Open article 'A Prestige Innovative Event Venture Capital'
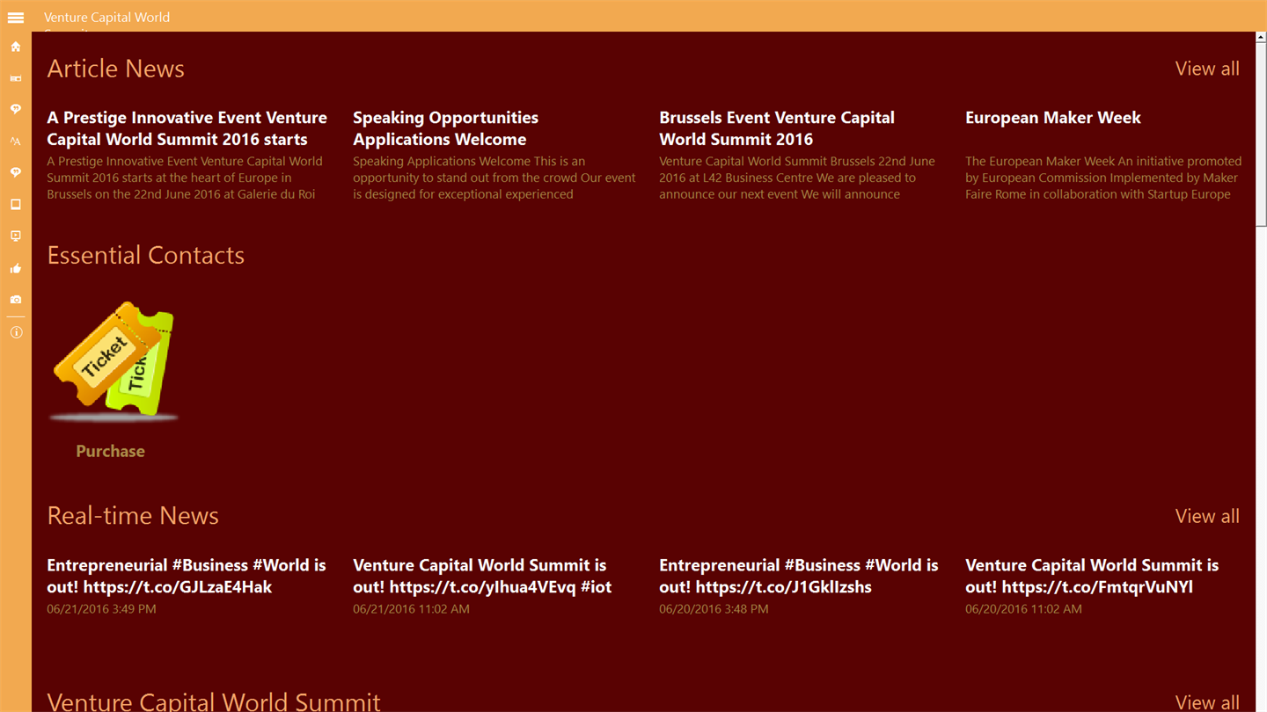This screenshot has width=1267, height=712. 187,128
